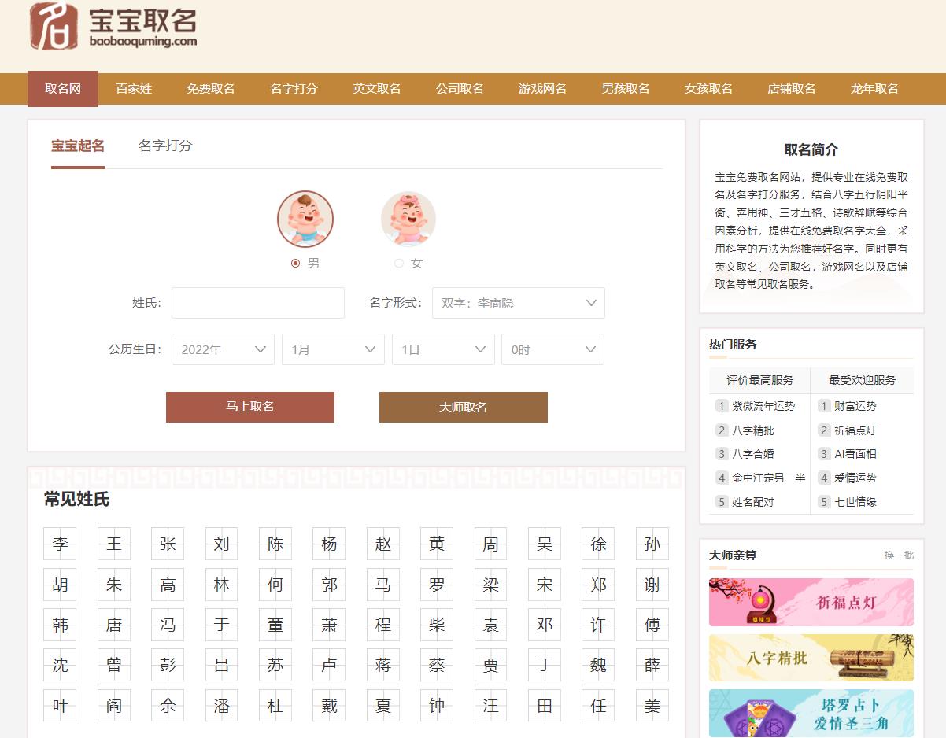Click the 祈福点灯 lantern banner
The height and width of the screenshot is (738, 946).
(811, 603)
